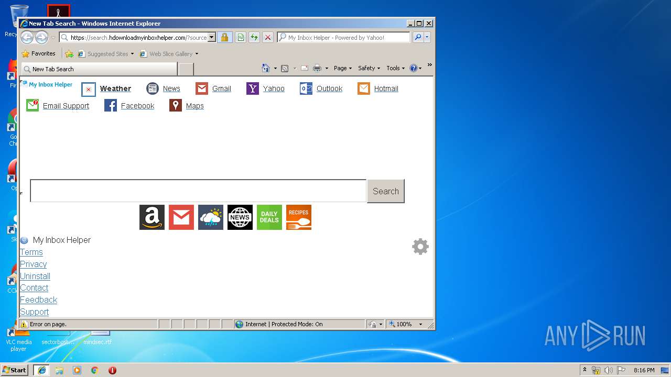Open the Yahoo text link
This screenshot has height=377, width=671.
pyautogui.click(x=274, y=88)
